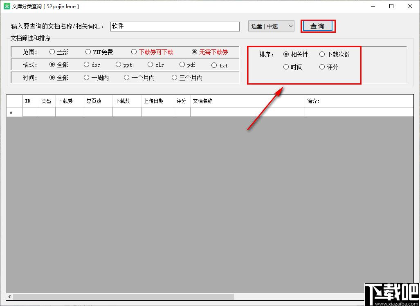Choose the txt format filter
Image resolution: width=420 pixels, height=306 pixels.
point(220,65)
